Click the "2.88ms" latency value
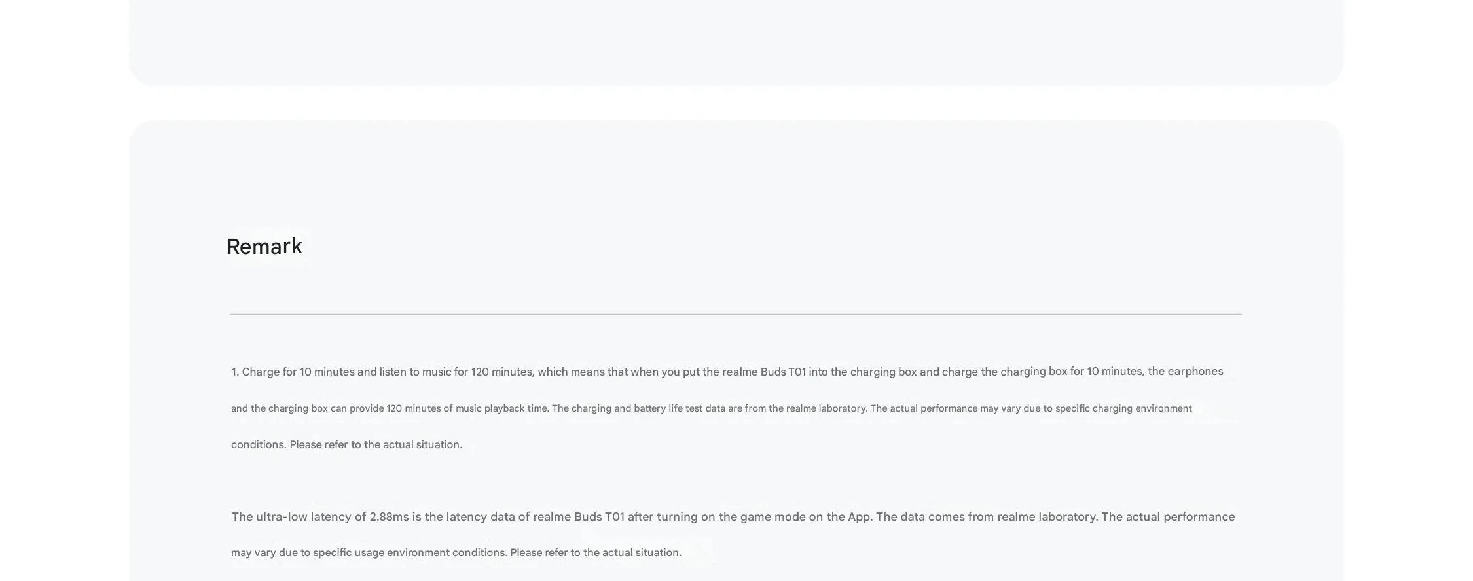Viewport: 1473px width, 581px height. [x=389, y=517]
